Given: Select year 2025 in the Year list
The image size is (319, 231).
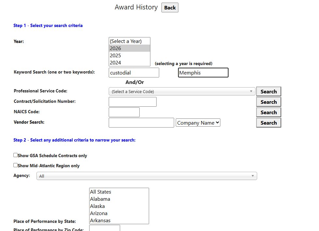Looking at the screenshot, I should coord(130,55).
